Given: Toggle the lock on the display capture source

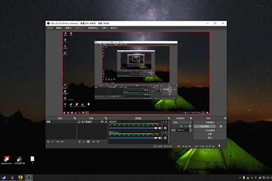Looking at the screenshot, I should pos(106,122).
